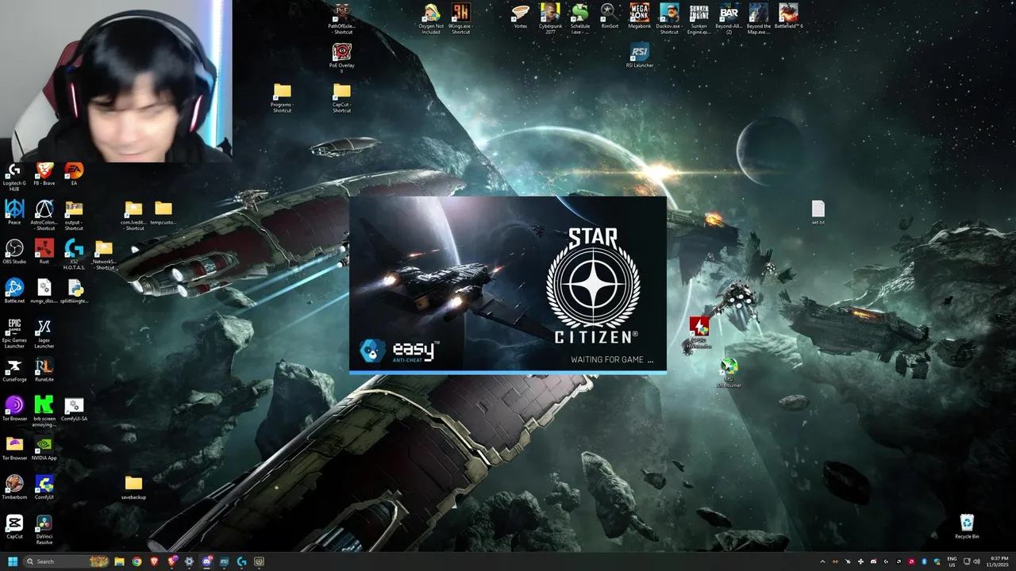The width and height of the screenshot is (1016, 571).
Task: Open the purple Tor Browser icon
Action: tap(13, 408)
